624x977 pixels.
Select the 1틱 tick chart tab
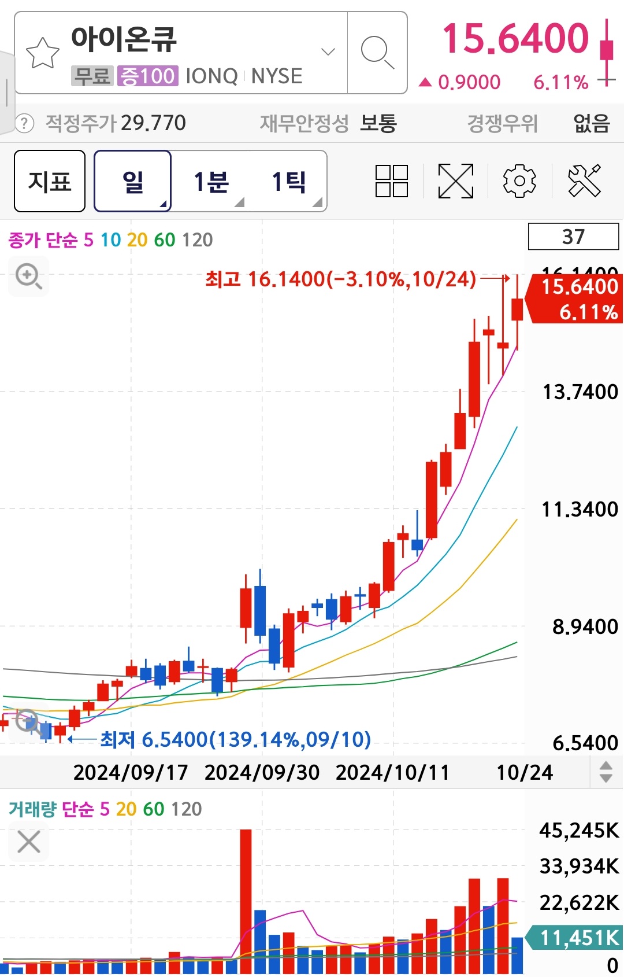tap(289, 181)
